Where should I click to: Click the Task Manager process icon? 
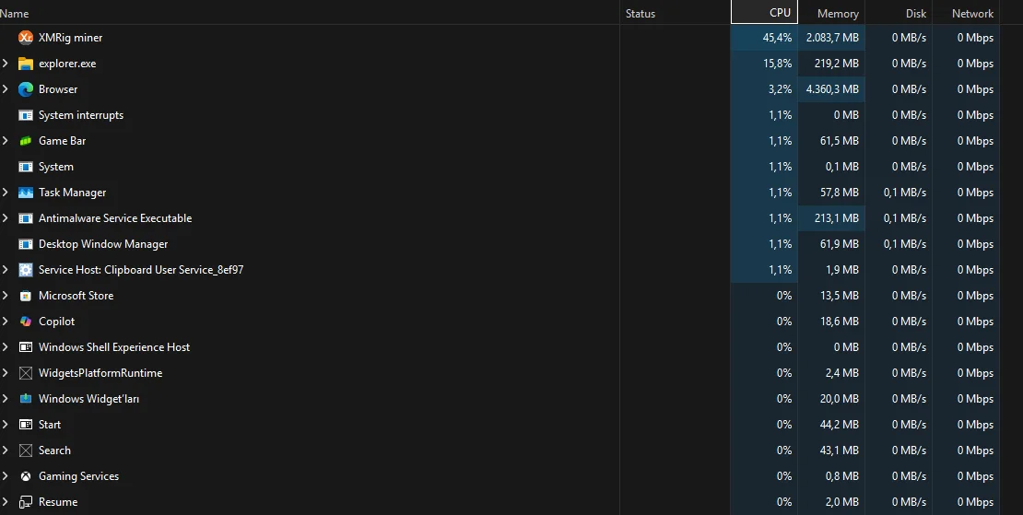tap(26, 193)
